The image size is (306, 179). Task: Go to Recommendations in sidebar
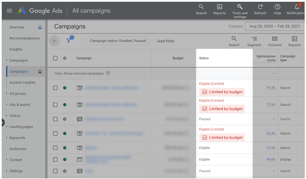(x=25, y=38)
